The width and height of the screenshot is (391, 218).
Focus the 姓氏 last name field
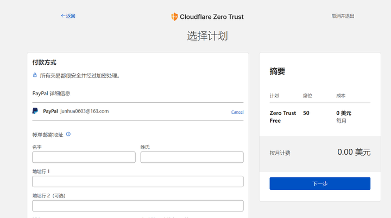coord(192,157)
